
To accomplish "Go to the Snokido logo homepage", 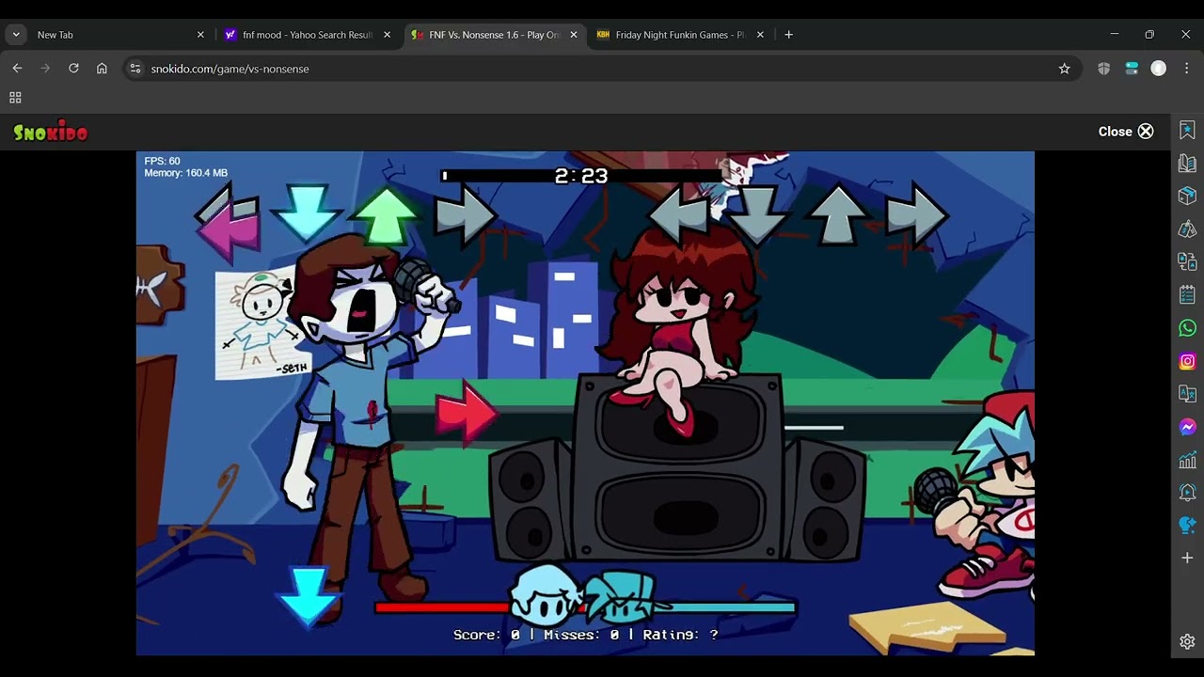I will [51, 132].
